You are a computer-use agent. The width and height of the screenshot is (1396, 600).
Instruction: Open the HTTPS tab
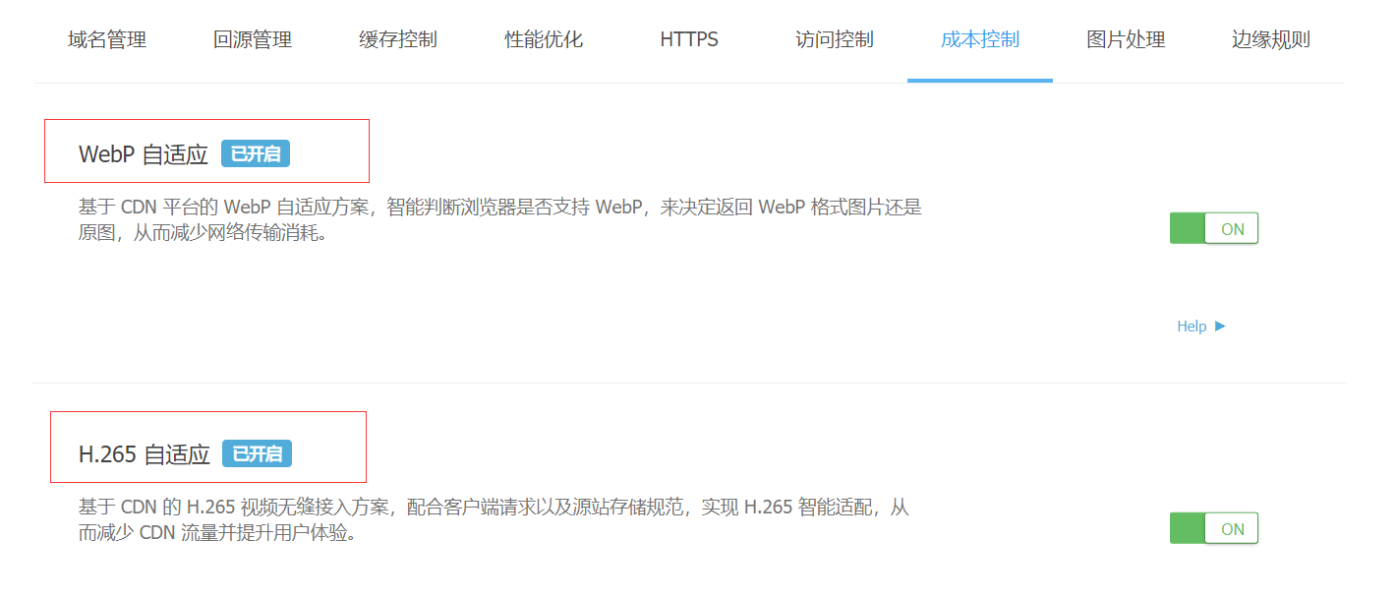689,40
